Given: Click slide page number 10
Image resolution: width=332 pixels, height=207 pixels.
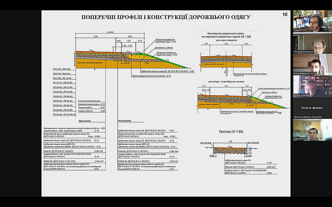Looking at the screenshot, I should click(x=285, y=14).
